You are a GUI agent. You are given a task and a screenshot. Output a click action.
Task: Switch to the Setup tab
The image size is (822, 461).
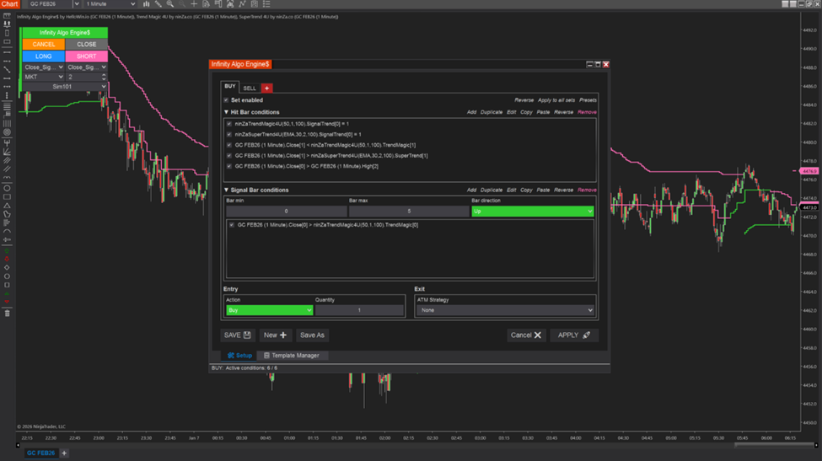239,355
